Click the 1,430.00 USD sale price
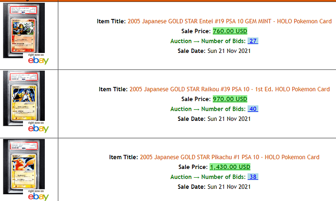Screen dimensions: 336x201 point(230,167)
